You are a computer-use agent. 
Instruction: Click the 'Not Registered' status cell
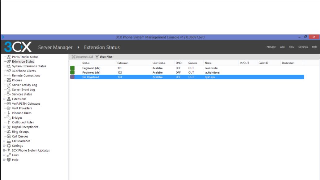tap(91, 77)
